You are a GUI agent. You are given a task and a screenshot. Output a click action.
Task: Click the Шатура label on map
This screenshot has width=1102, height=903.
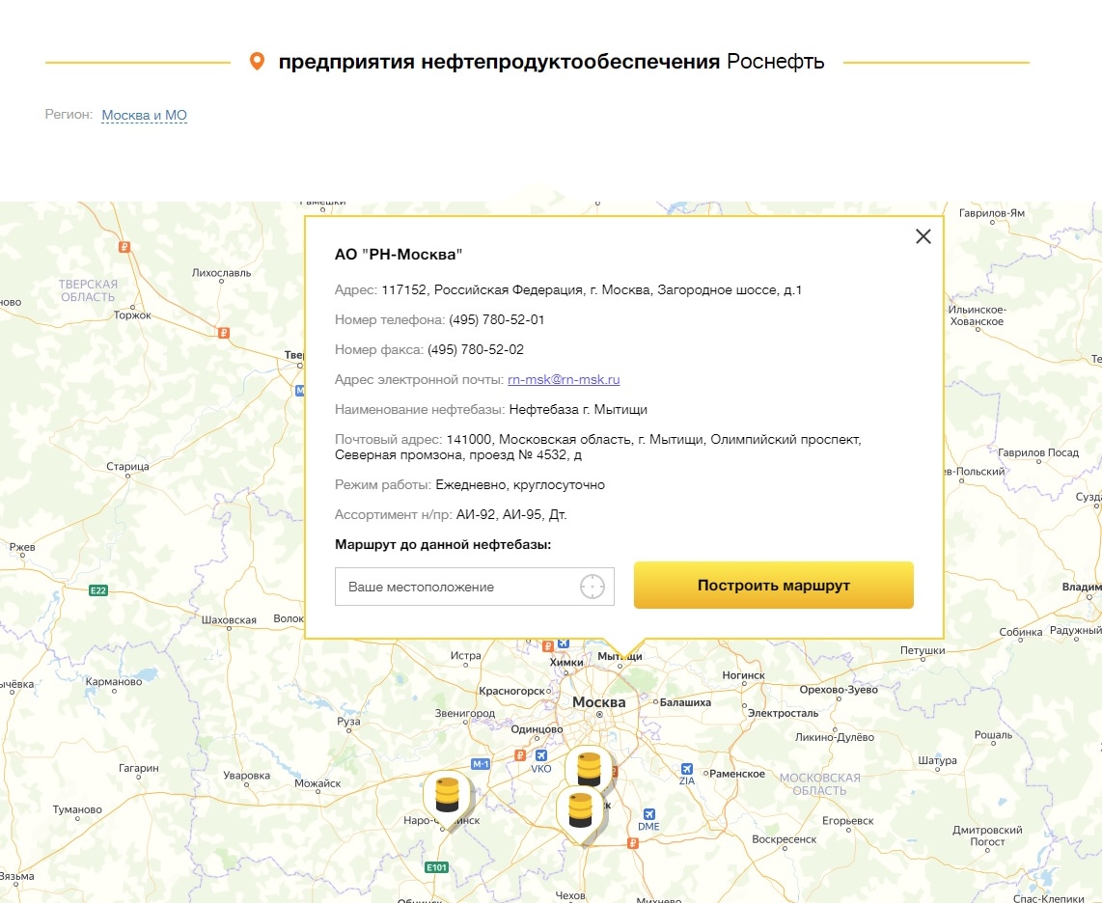tap(938, 760)
